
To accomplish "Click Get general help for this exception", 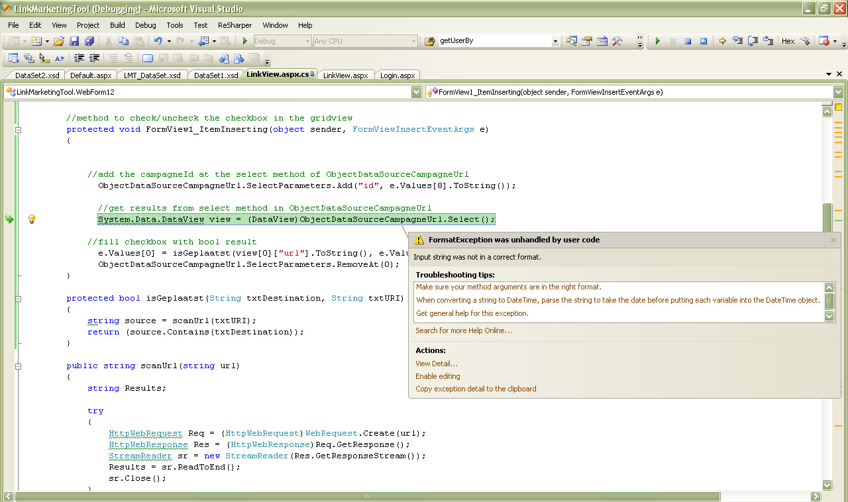I will tap(472, 313).
